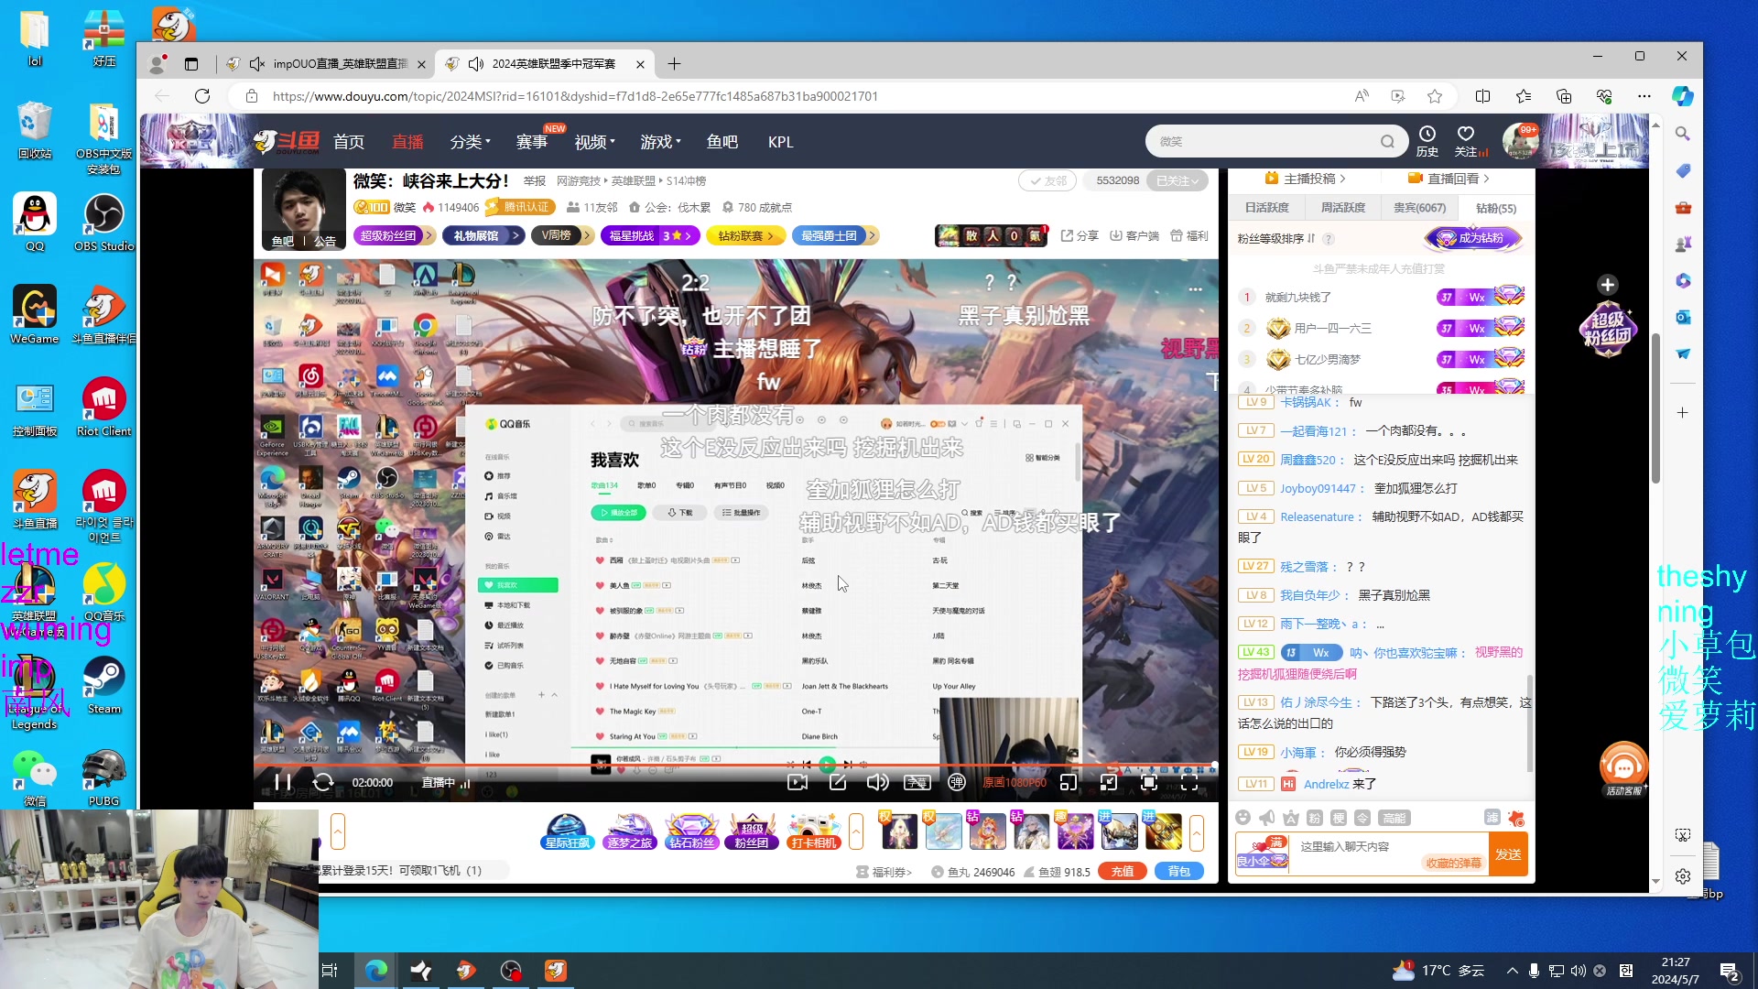Viewport: 1758px width, 989px height.
Task: Toggle the danmaku 弹 button in player
Action: (x=957, y=782)
